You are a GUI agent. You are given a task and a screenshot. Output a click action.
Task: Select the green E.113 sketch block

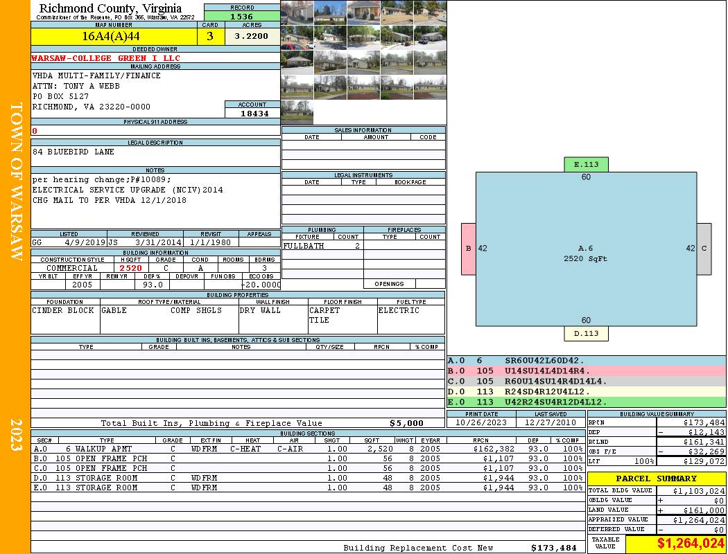click(x=586, y=164)
